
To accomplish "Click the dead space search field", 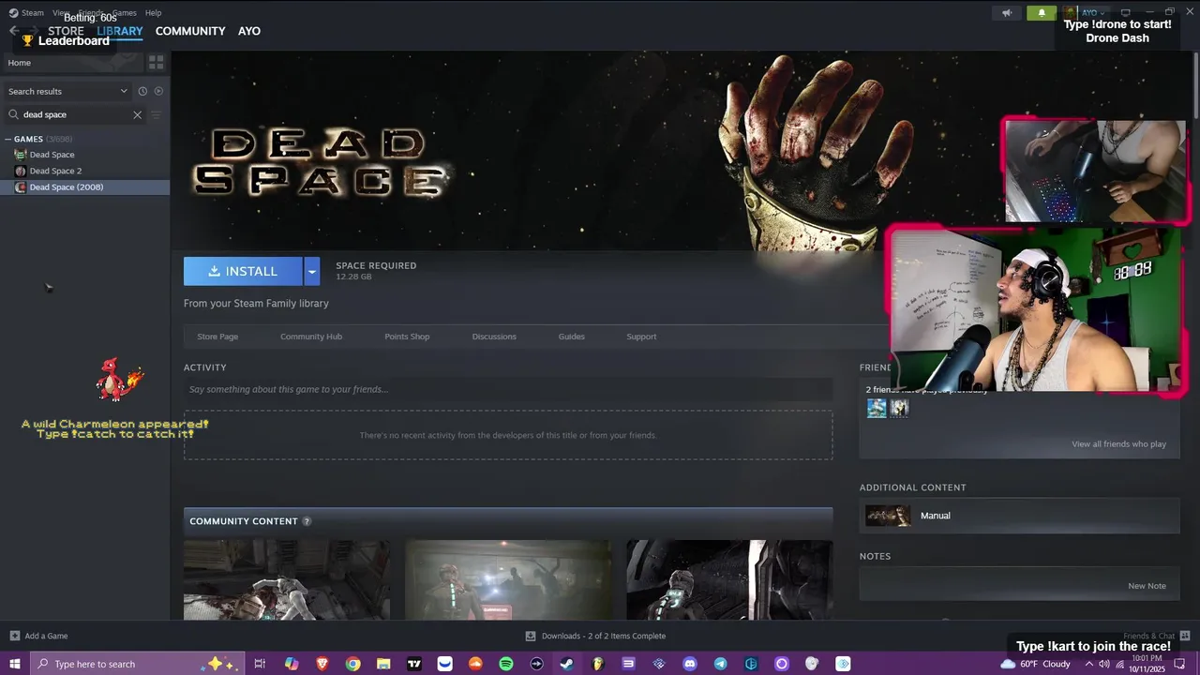I will [x=75, y=114].
